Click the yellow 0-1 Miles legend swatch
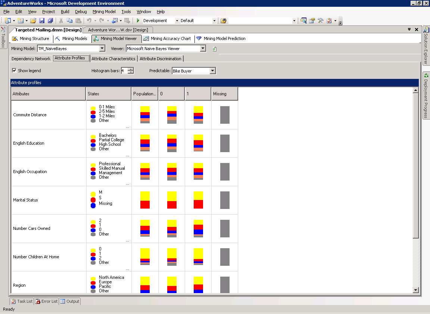The width and height of the screenshot is (430, 314). click(93, 108)
